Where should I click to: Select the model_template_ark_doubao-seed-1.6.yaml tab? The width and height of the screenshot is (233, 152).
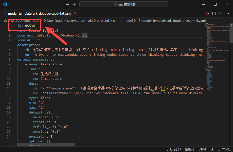[x=40, y=13]
